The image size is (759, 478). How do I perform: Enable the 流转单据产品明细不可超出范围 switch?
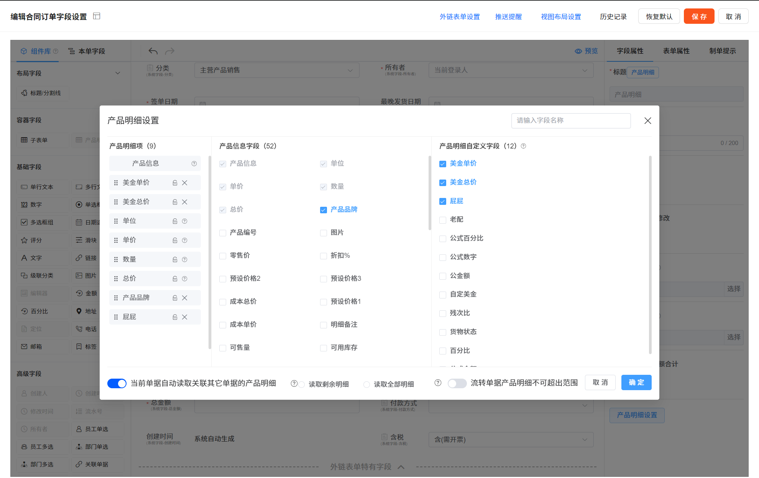click(457, 383)
